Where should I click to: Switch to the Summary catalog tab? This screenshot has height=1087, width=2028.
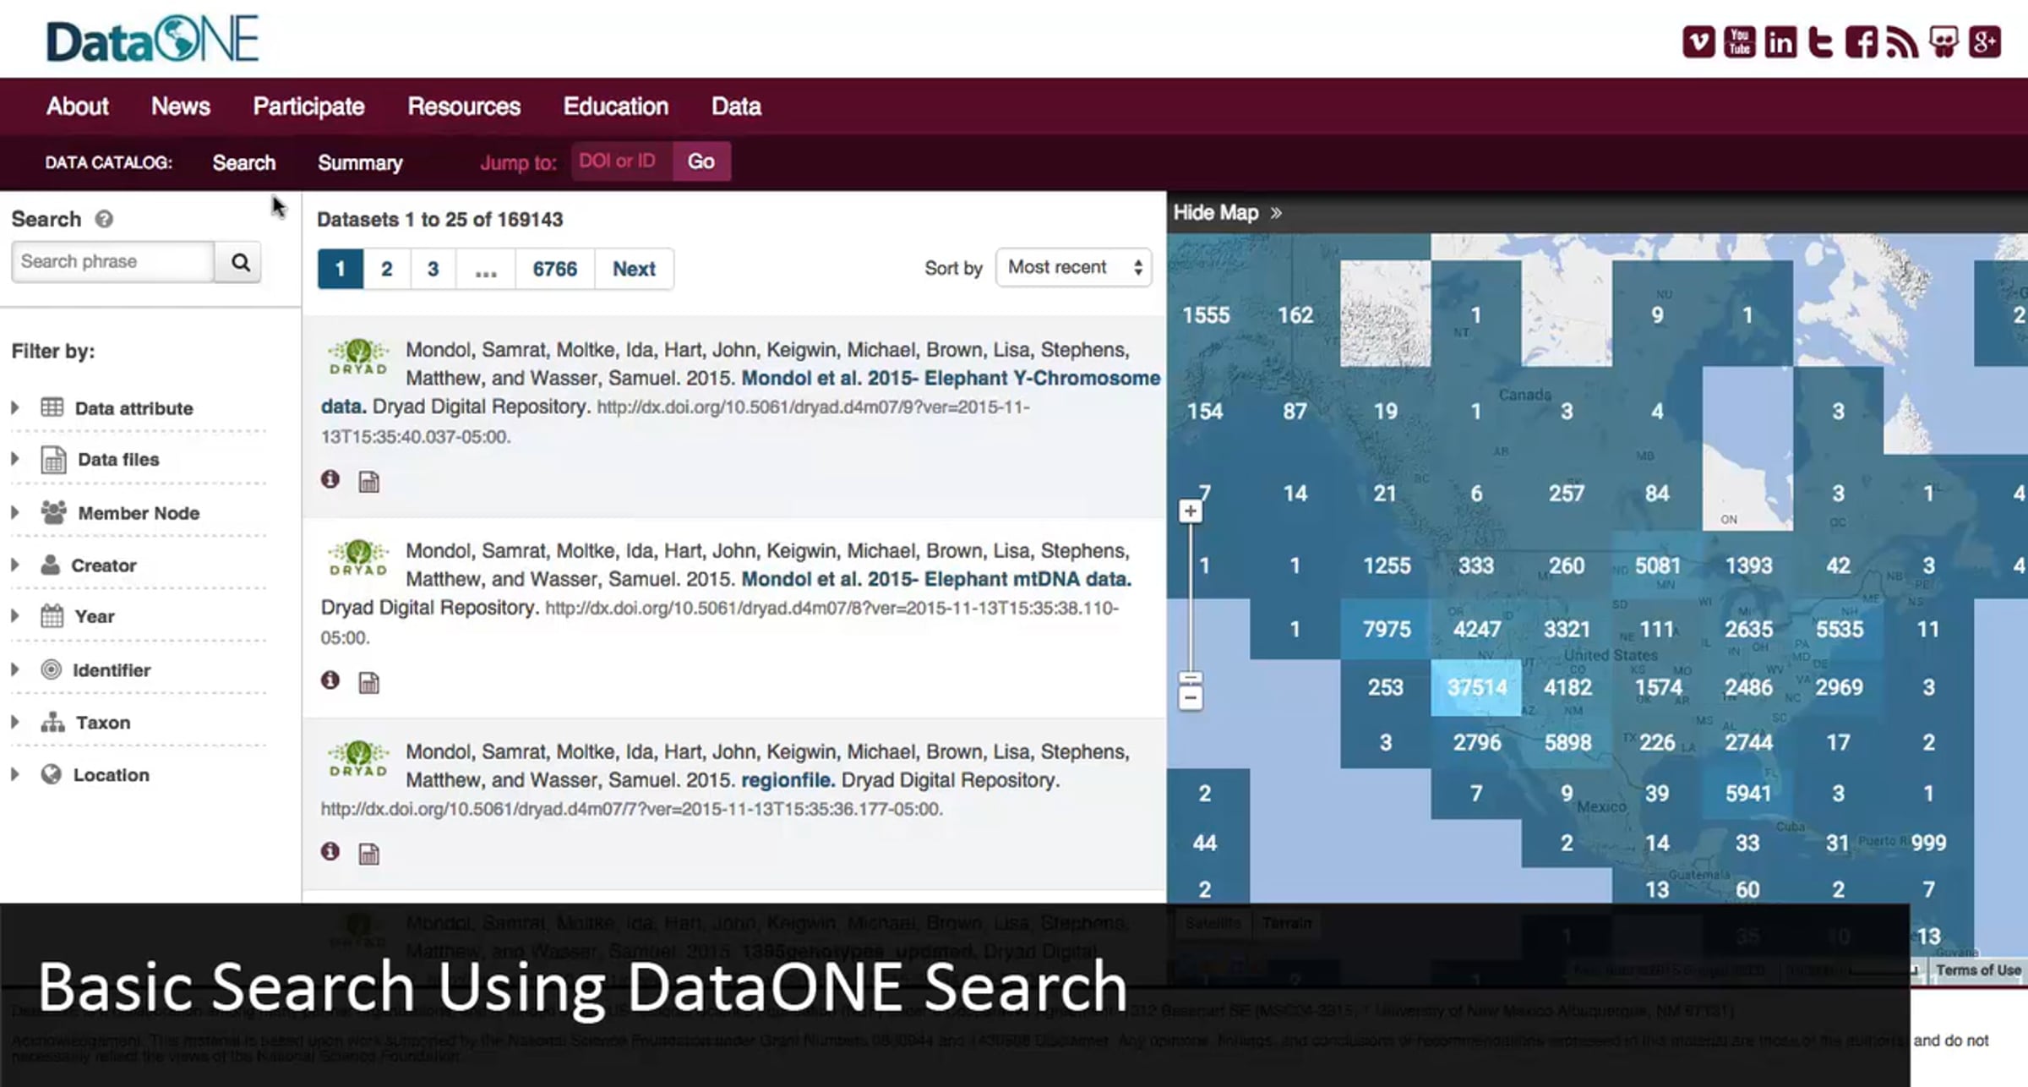(359, 163)
